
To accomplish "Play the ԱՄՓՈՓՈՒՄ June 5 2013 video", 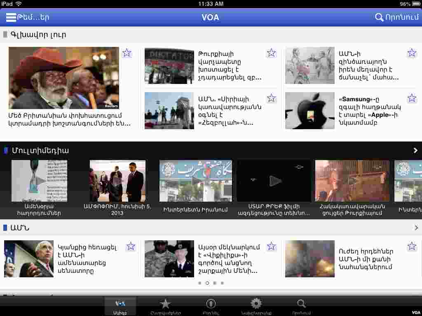I will (117, 181).
